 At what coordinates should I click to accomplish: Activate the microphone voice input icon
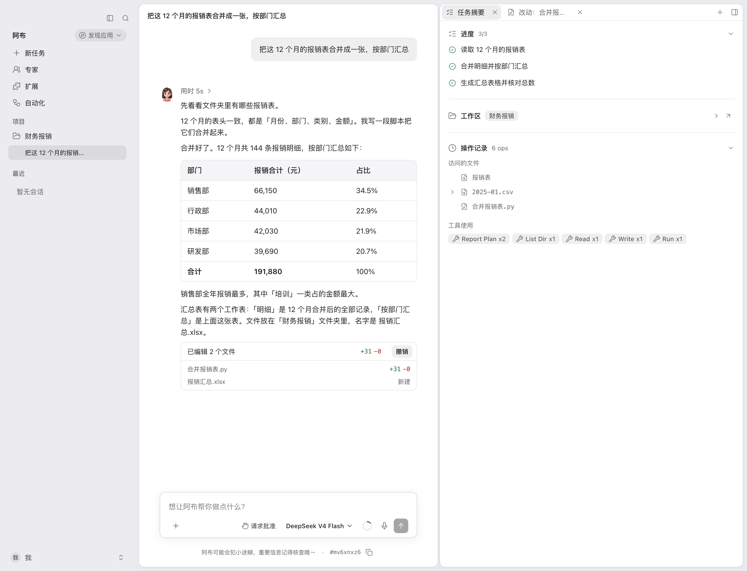384,526
